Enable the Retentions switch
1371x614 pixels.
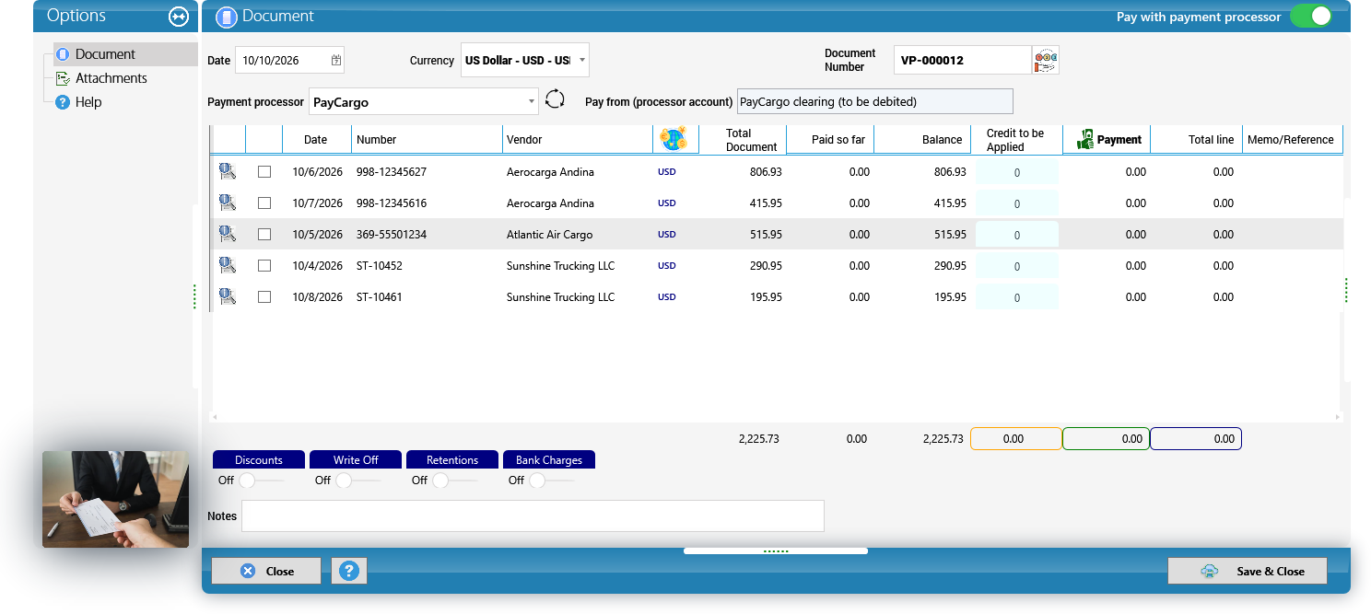click(453, 481)
